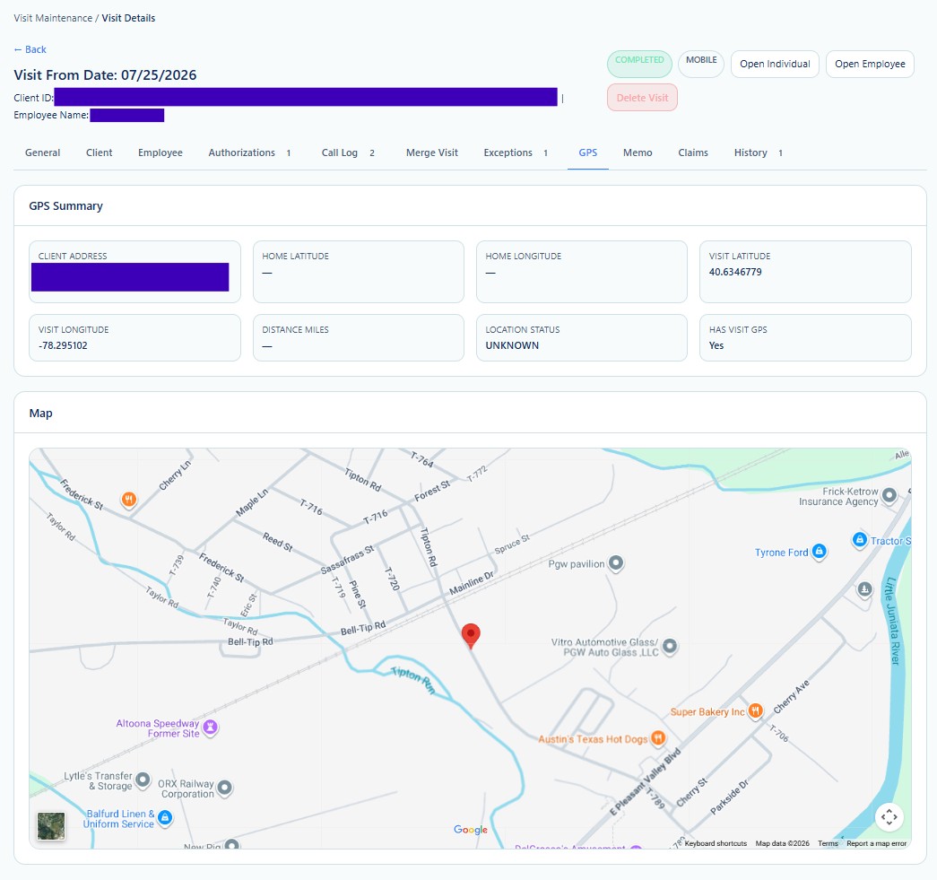Click the Vitro Automotive Glass marker

click(x=670, y=646)
